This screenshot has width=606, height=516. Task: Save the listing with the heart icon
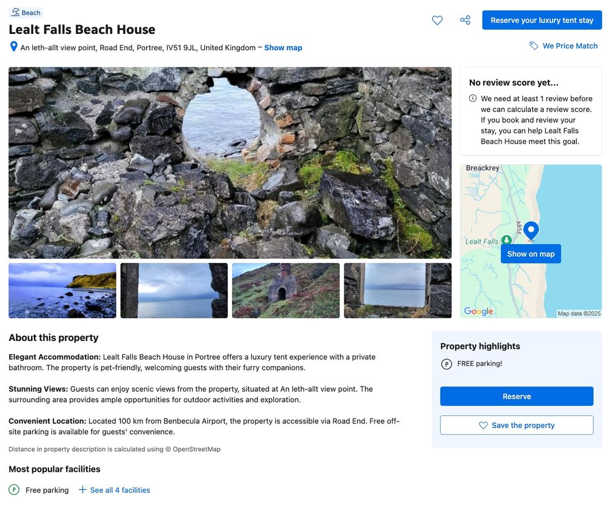[x=437, y=20]
